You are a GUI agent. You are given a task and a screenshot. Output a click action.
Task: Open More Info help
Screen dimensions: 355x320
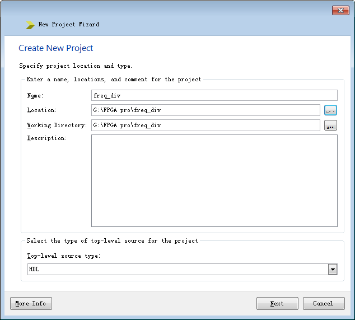pyautogui.click(x=31, y=303)
